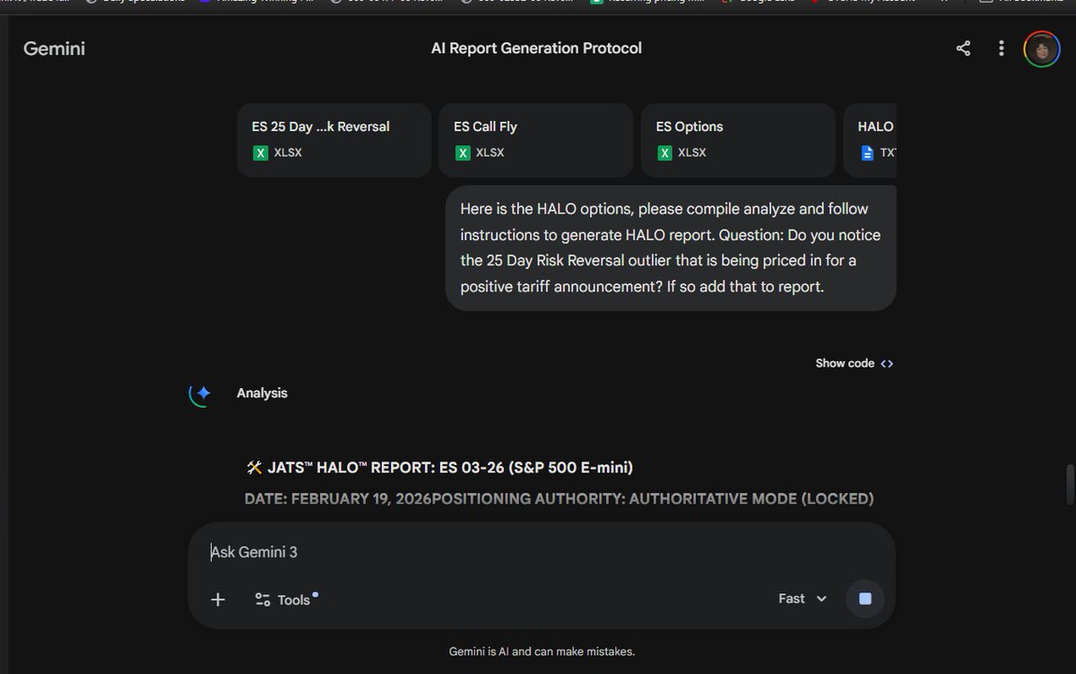Click Gemini is AI and can make mistakes
Viewport: 1076px width, 674px height.
pos(542,652)
